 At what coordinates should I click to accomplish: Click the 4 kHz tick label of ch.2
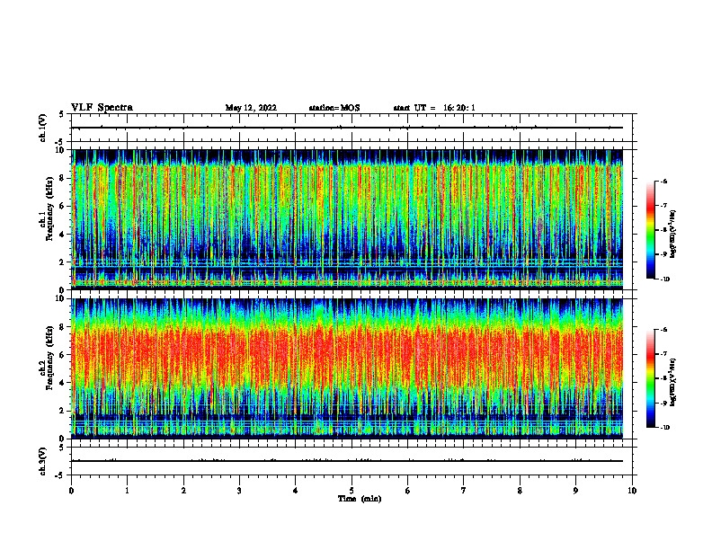[63, 383]
